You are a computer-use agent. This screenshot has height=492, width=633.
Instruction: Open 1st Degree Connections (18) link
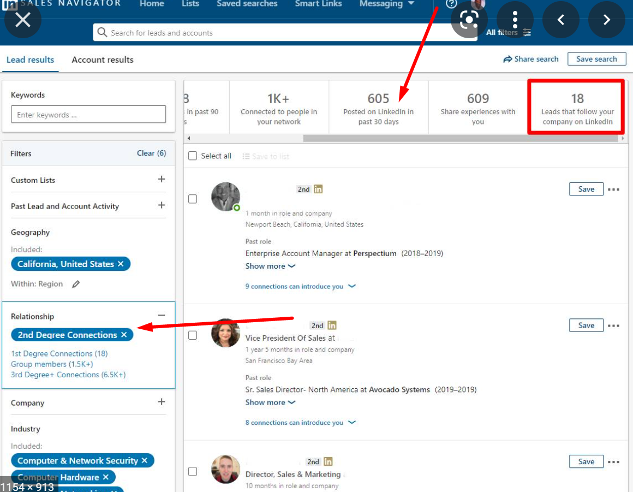(x=59, y=353)
